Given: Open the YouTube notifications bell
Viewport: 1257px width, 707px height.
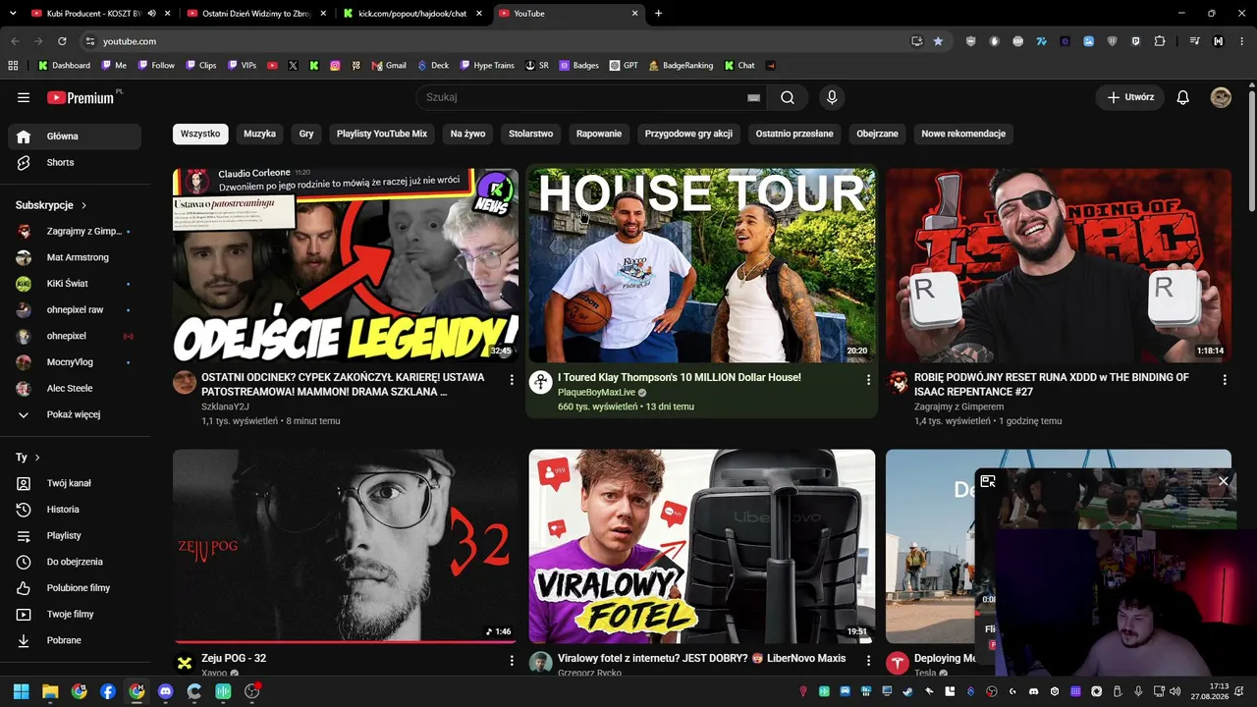Looking at the screenshot, I should click(1183, 97).
